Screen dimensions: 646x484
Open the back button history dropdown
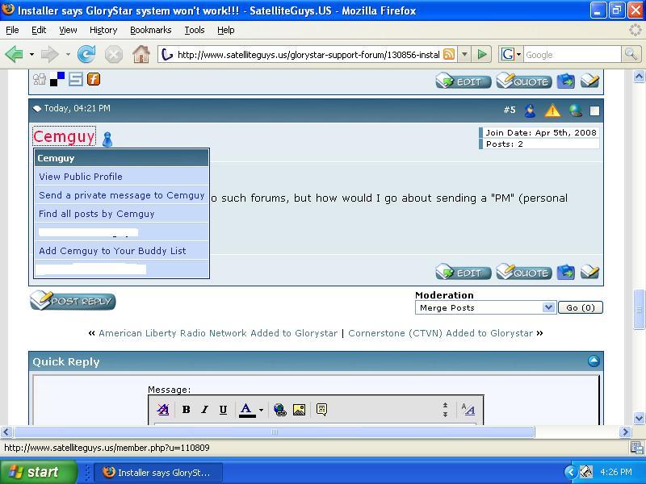click(31, 54)
